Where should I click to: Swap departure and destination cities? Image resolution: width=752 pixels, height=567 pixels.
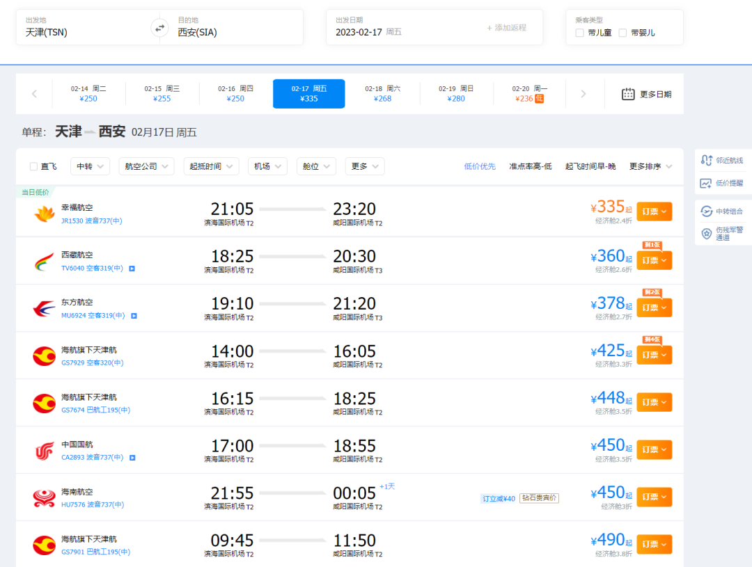pyautogui.click(x=159, y=28)
